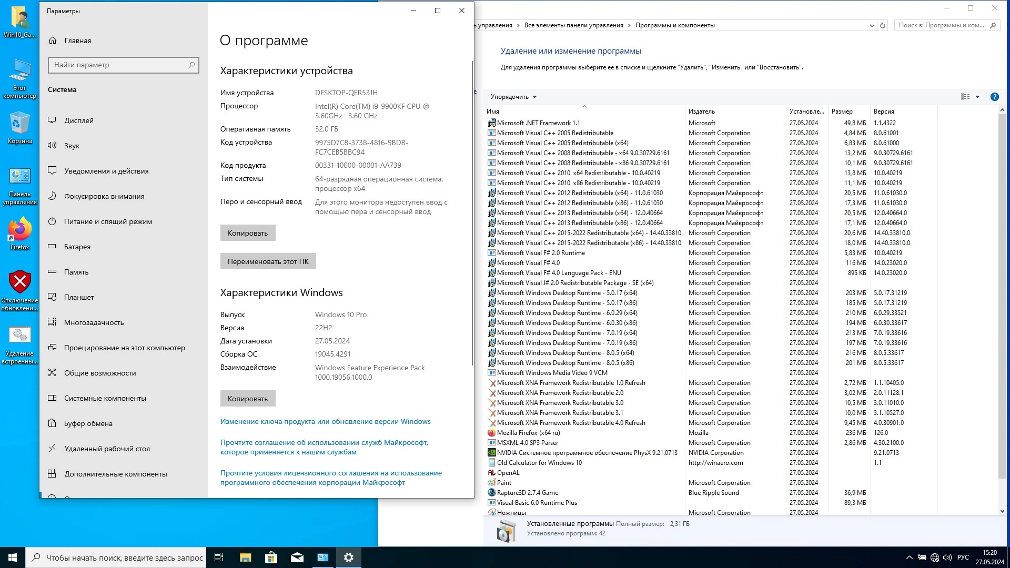Viewport: 1010px width, 568px height.
Task: Open Firefox desktop shortcut icon
Action: click(x=20, y=231)
